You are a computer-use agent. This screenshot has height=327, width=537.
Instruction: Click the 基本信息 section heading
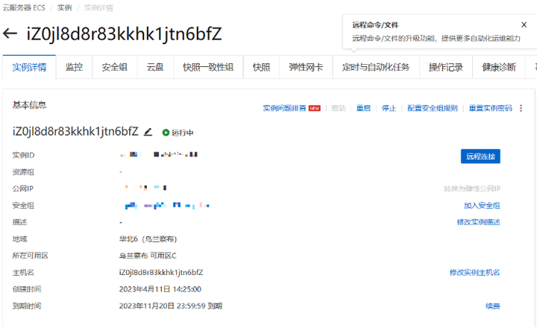[29, 105]
